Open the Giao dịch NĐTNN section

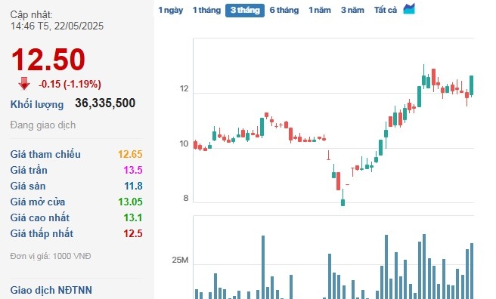click(x=51, y=290)
